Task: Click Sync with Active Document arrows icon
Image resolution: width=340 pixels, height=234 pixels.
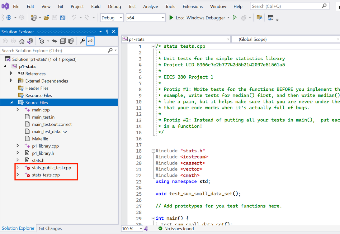Action: (54, 41)
